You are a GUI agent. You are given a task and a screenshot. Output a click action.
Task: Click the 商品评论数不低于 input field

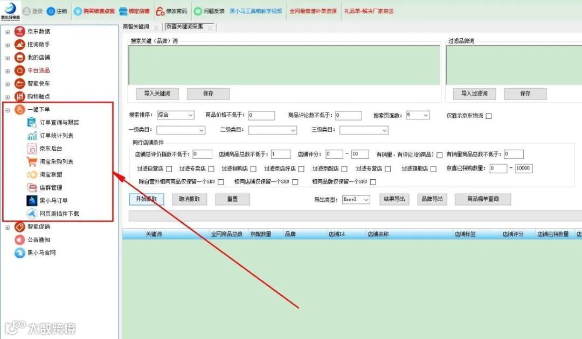(349, 115)
